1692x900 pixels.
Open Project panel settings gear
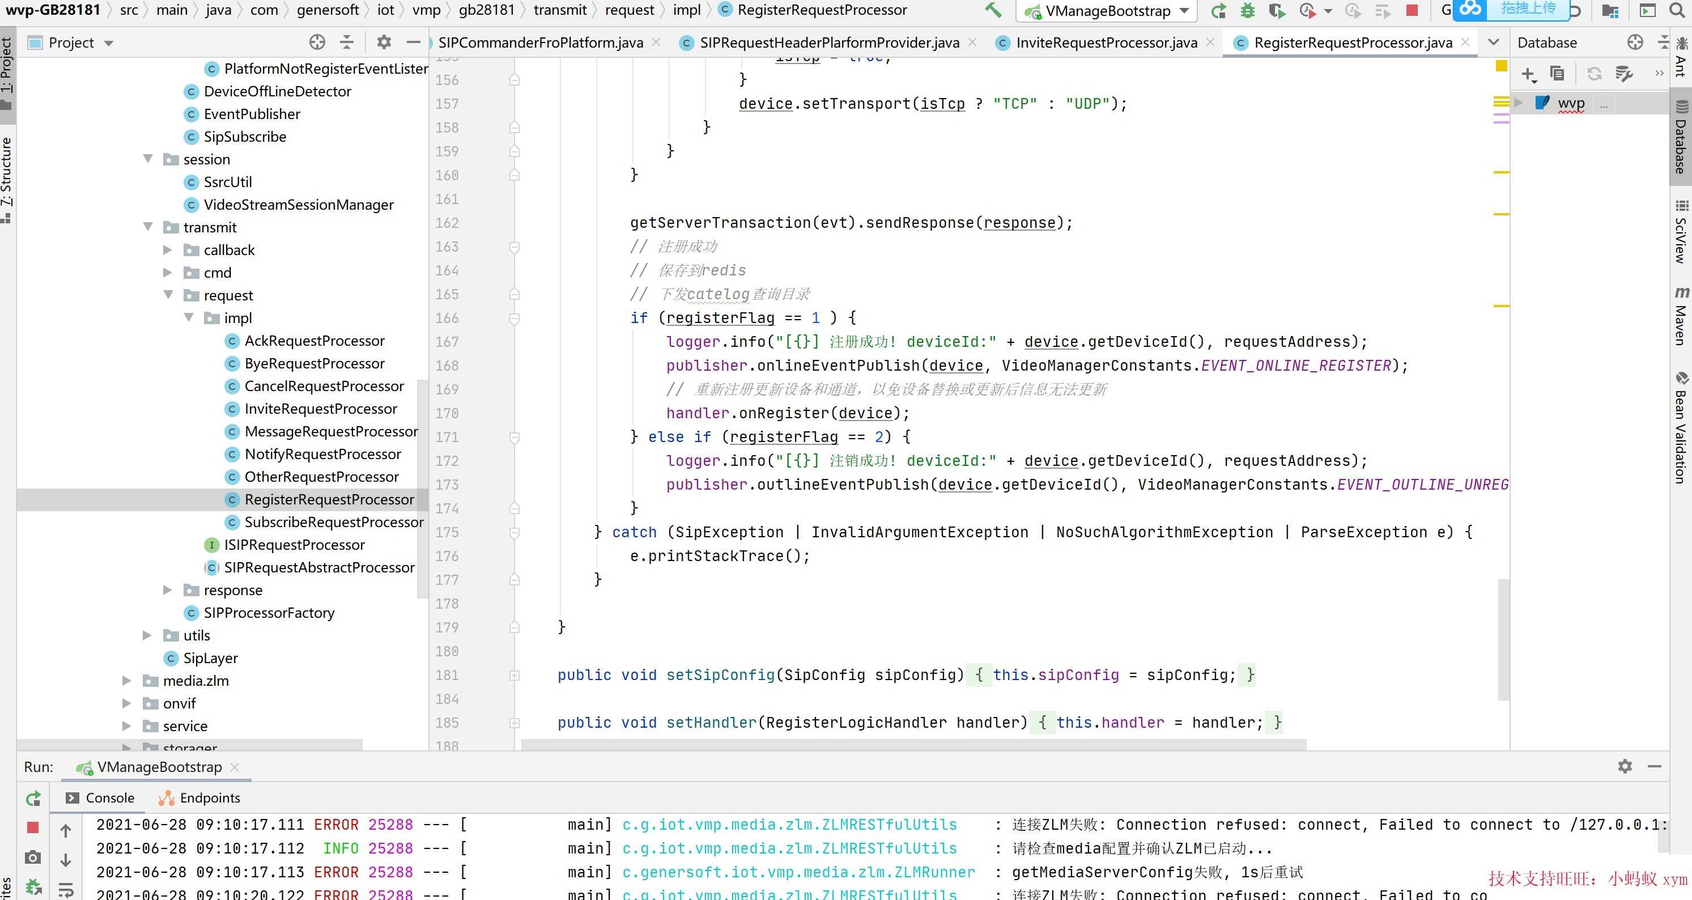384,43
